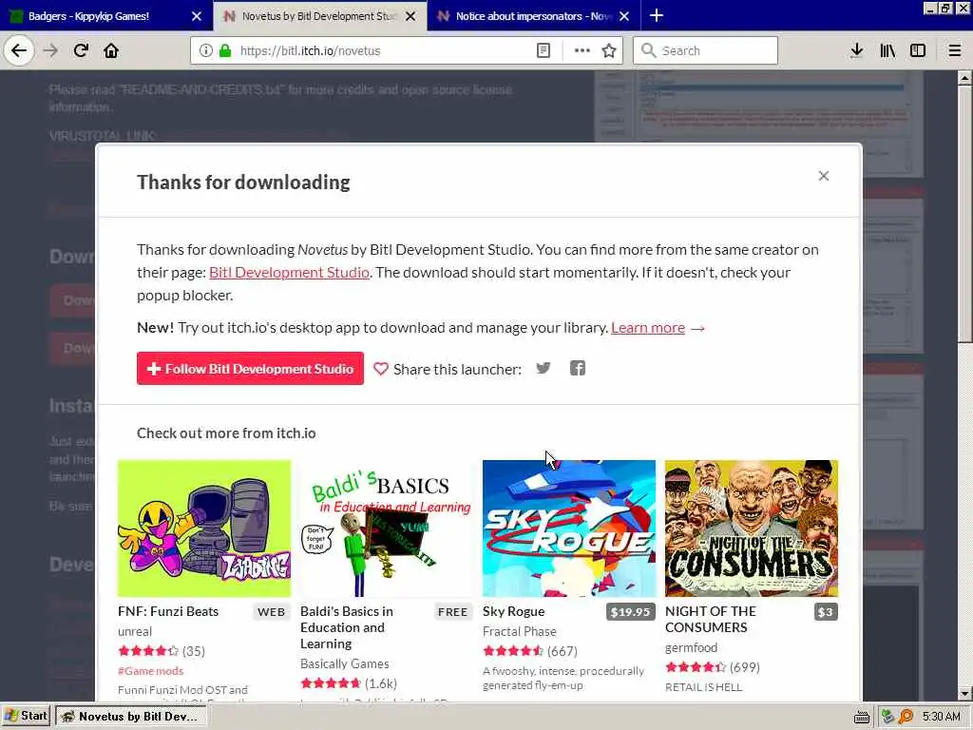
Task: Switch to Notice about impersonators tab
Action: [x=534, y=16]
